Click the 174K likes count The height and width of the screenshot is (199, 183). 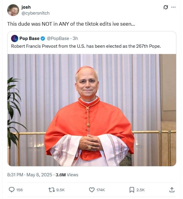(100, 190)
